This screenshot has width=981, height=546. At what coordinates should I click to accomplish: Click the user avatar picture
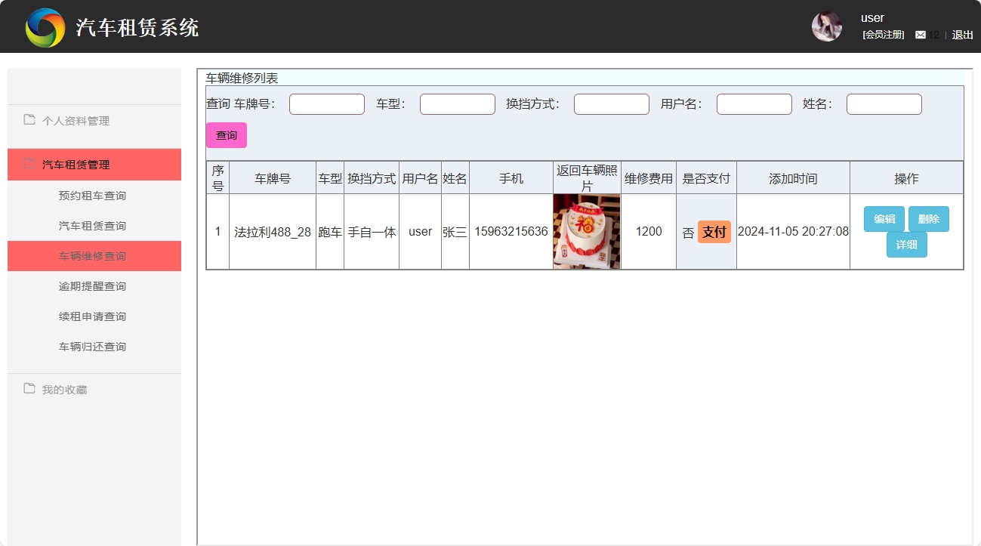click(x=826, y=26)
